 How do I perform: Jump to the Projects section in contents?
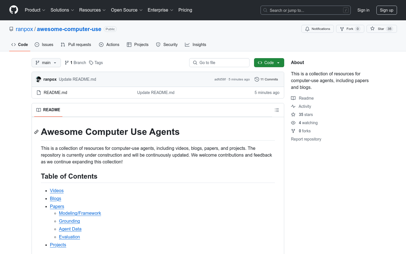coord(58,245)
